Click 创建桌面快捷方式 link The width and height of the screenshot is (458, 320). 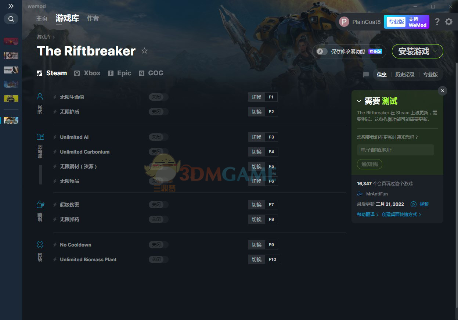[x=401, y=215]
